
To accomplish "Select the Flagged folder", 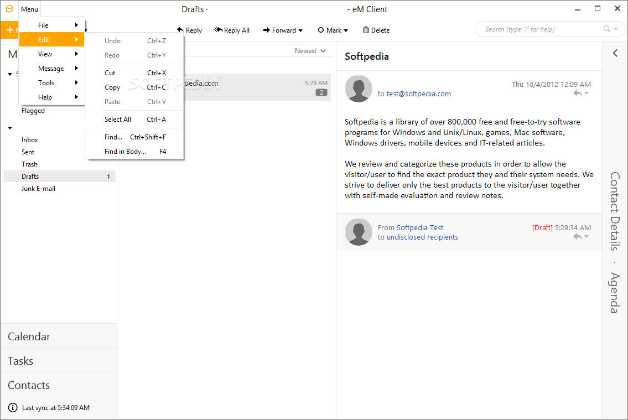I will [33, 111].
